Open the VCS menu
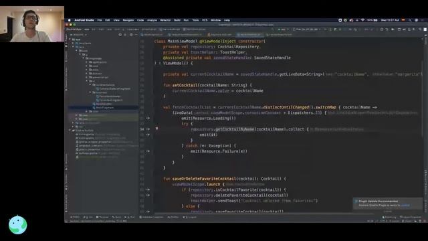The width and height of the screenshot is (428, 241). tap(205, 20)
